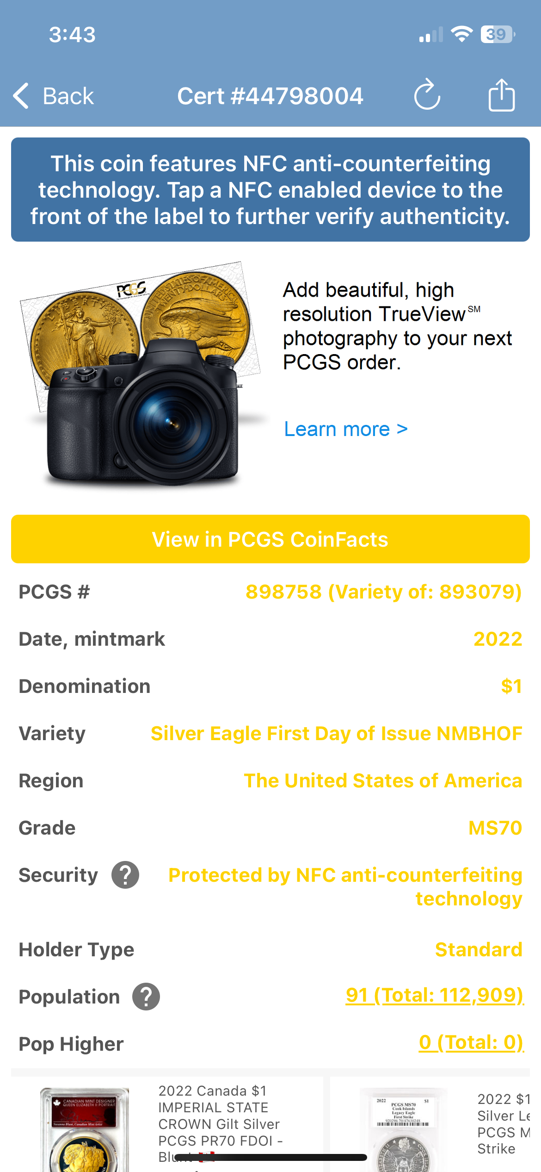Open the Cook Islands Legacy Eagle coin thumbnail
Screen dimensions: 541x1172
point(403,1129)
